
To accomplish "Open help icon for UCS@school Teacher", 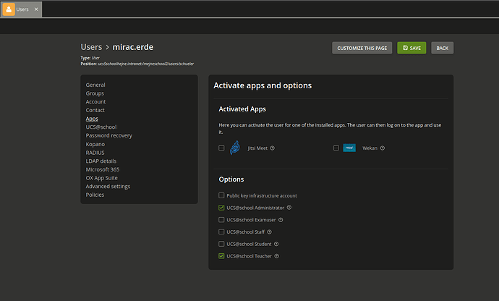I will [x=277, y=256].
